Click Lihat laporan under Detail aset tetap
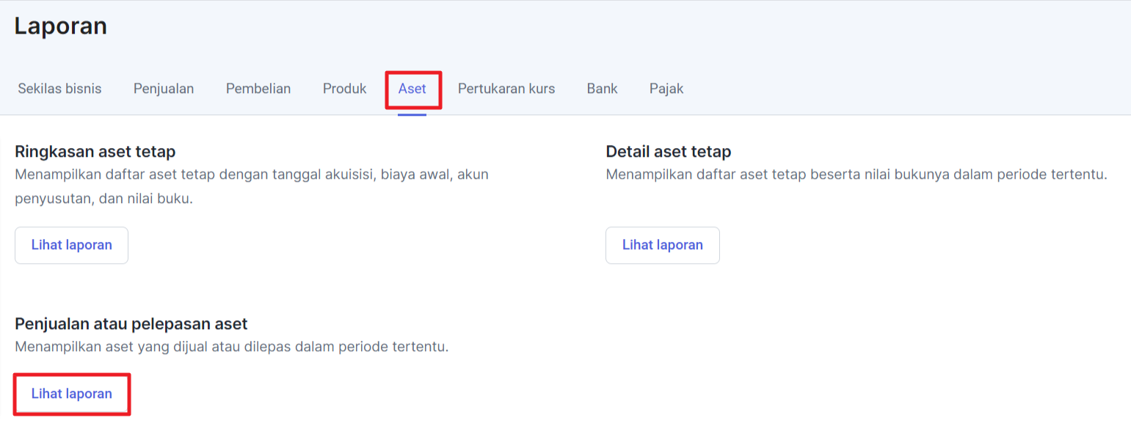1131x434 pixels. [663, 245]
